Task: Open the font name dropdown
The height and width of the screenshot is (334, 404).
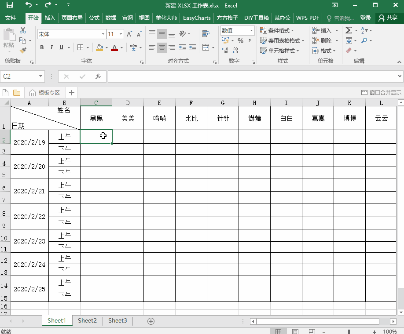Action: point(103,34)
